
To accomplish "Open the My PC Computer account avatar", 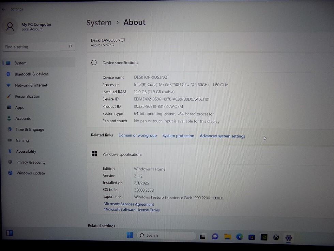I will coord(10,27).
